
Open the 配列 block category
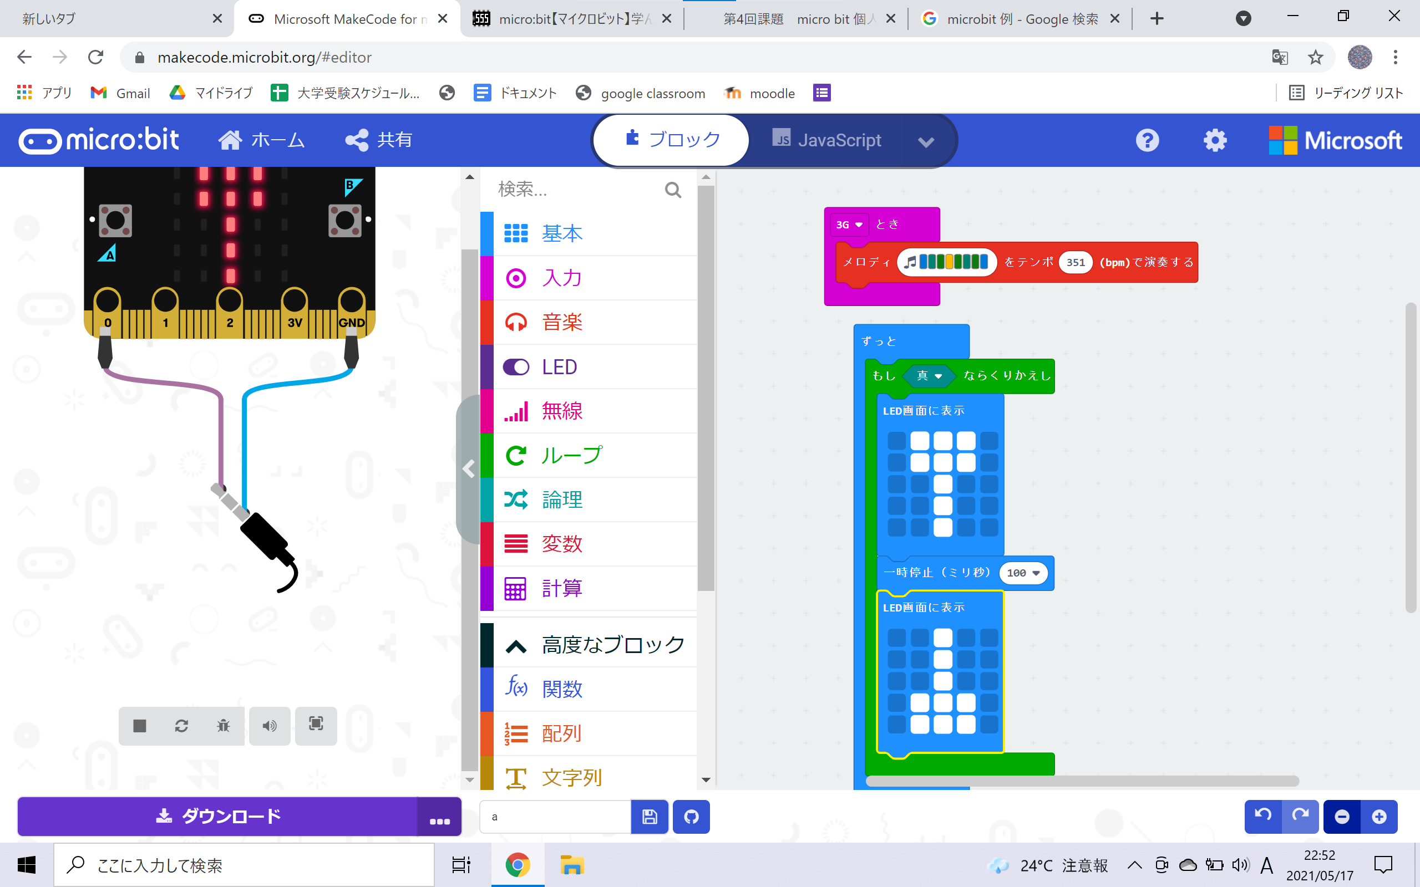pyautogui.click(x=589, y=733)
